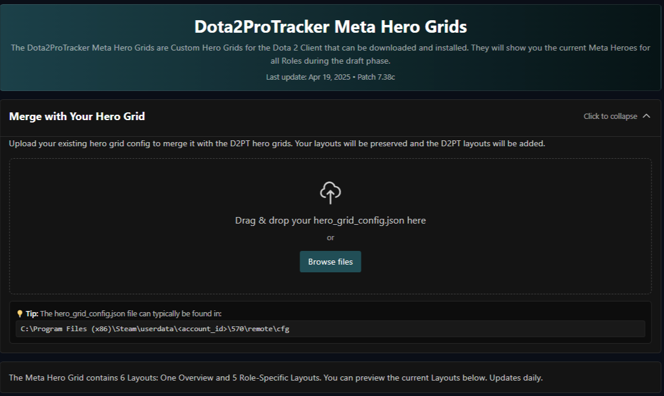Click the cloud upload icon
664x396 pixels.
(331, 193)
